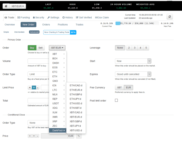The image size is (182, 143).
Task: Expand the LTC submenu
Action: click(x=58, y=90)
